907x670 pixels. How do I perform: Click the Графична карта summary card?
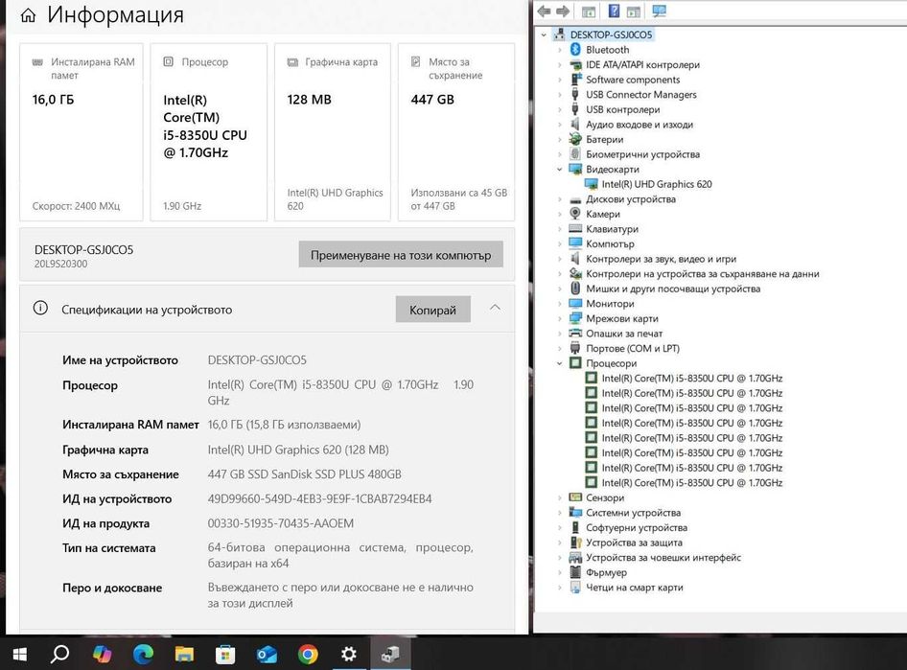tap(333, 132)
